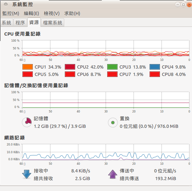Click the blue receiving arrow icon
The height and width of the screenshot is (191, 192).
27,174
